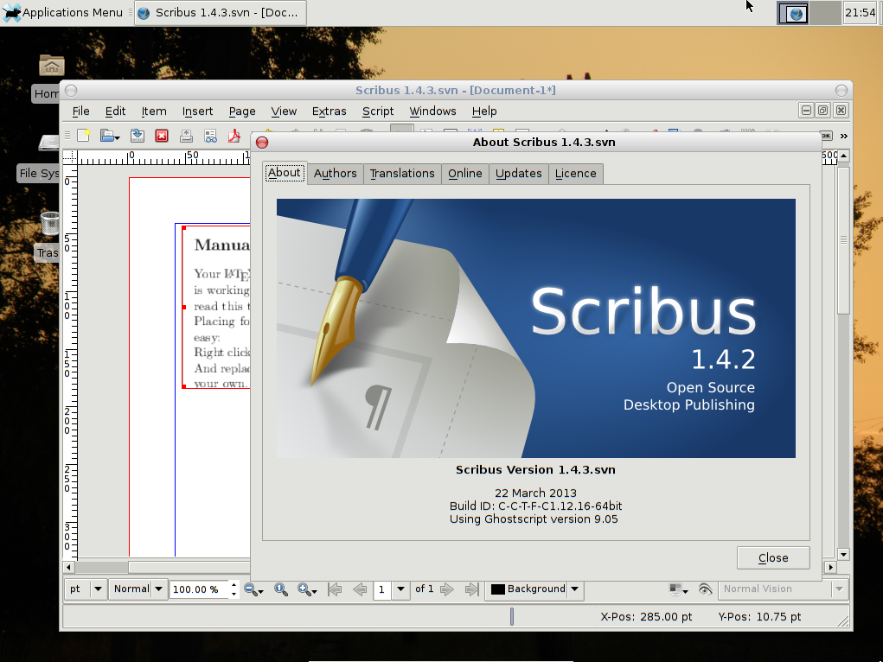Open the Normal image quality dropdown
883x662 pixels.
138,589
